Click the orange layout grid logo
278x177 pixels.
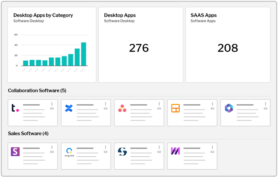pyautogui.click(x=175, y=108)
